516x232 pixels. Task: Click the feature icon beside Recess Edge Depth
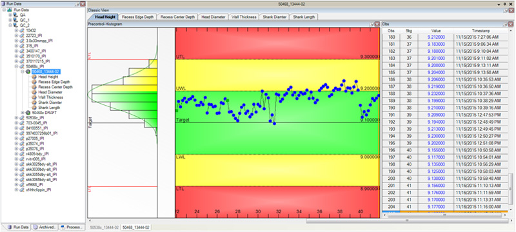34,82
